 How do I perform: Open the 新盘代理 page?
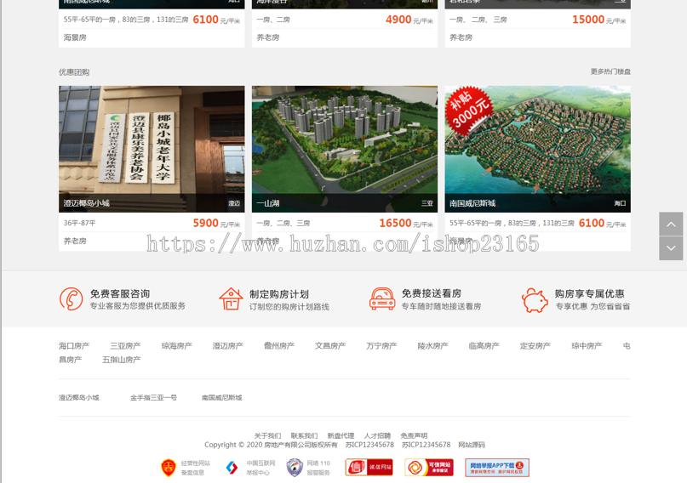pos(341,435)
